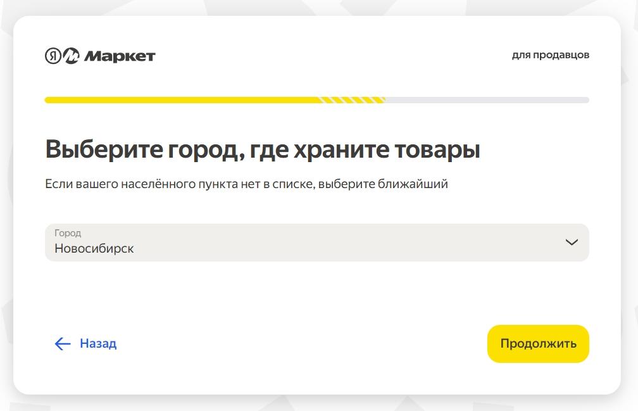The height and width of the screenshot is (411, 638).
Task: Expand the city list using the chevron arrow
Action: (572, 243)
